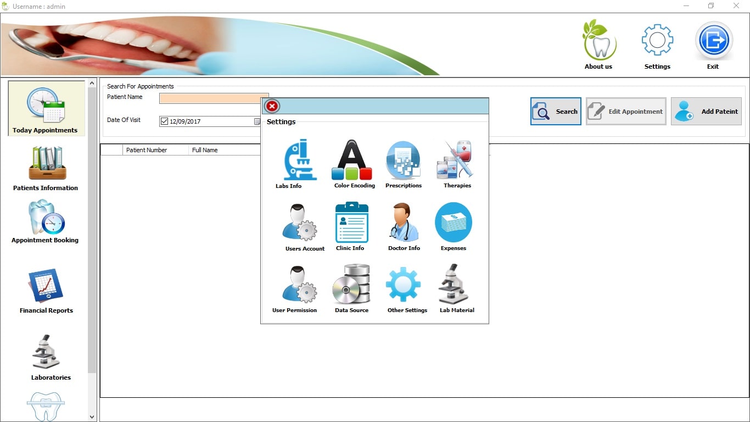Click the Patient Number column header

pos(155,150)
